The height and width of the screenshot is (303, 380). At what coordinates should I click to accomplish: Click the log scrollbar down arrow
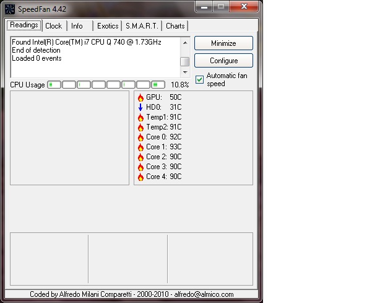[185, 72]
